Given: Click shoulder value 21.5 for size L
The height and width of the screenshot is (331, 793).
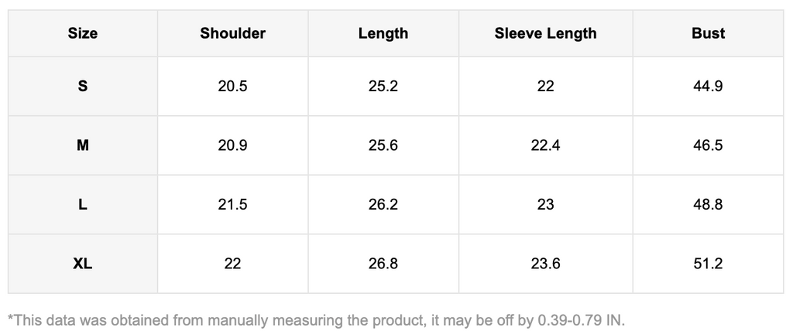Looking at the screenshot, I should [232, 205].
